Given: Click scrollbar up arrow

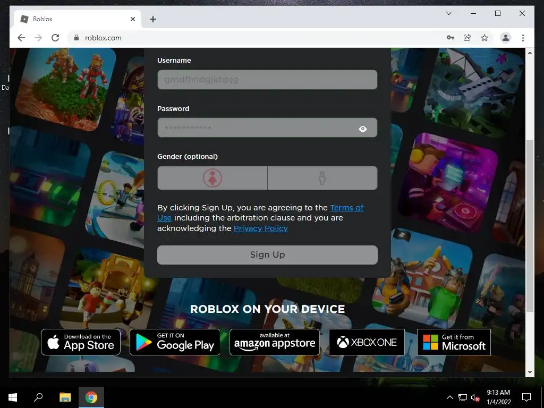Looking at the screenshot, I should tap(530, 53).
